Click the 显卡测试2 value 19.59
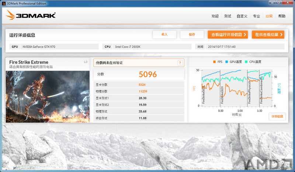The width and height of the screenshot is (295, 172). click(x=143, y=105)
